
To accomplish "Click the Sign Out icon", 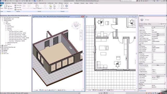I will click(63, 6).
